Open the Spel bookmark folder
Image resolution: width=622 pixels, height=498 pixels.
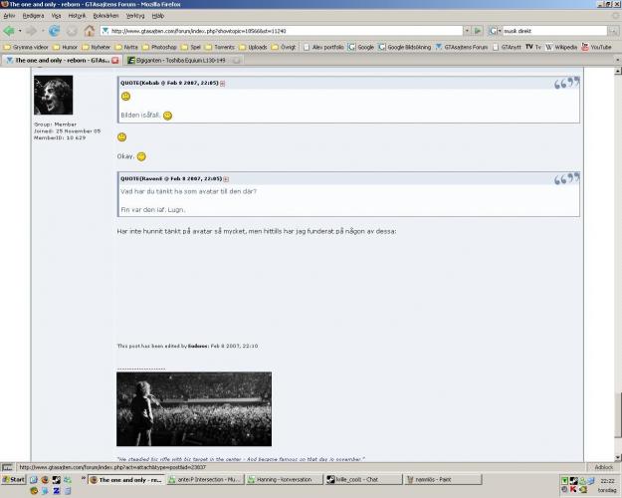tap(191, 47)
